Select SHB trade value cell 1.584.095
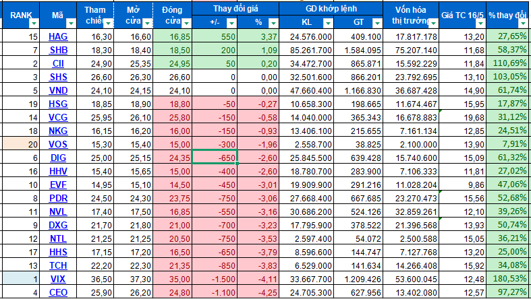531x299 pixels. point(358,50)
